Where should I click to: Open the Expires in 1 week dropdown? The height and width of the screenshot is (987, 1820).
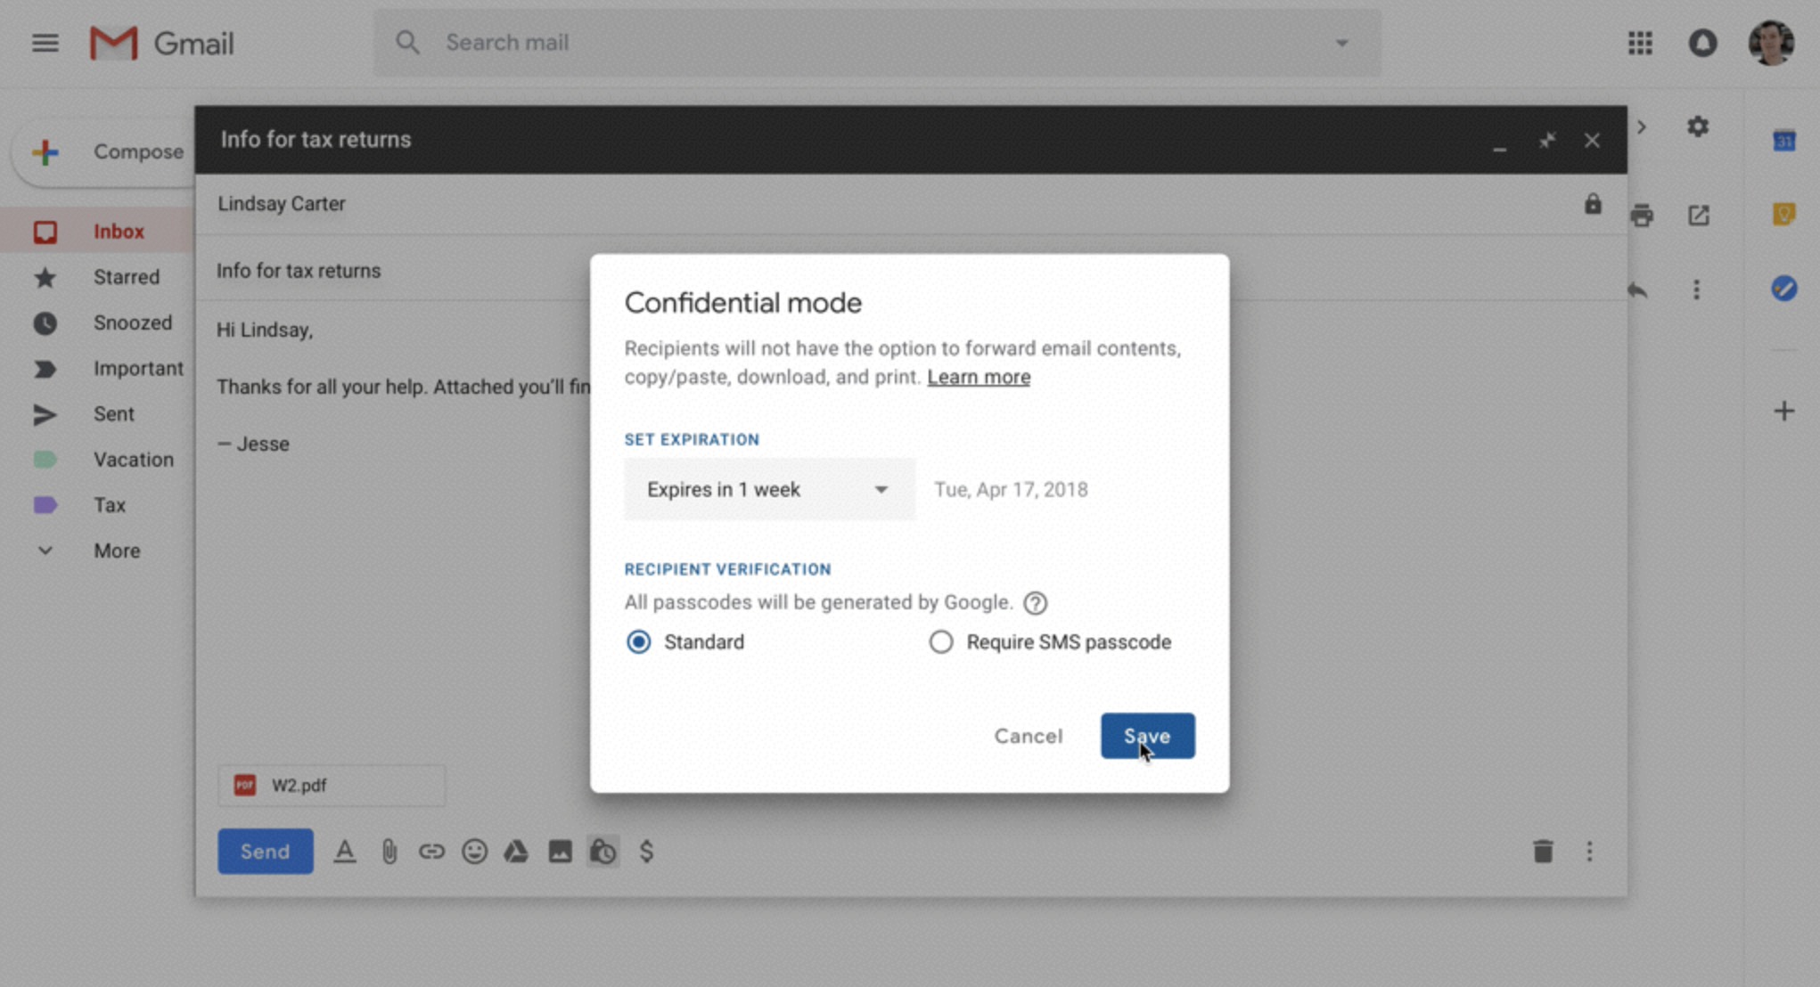[x=768, y=489]
